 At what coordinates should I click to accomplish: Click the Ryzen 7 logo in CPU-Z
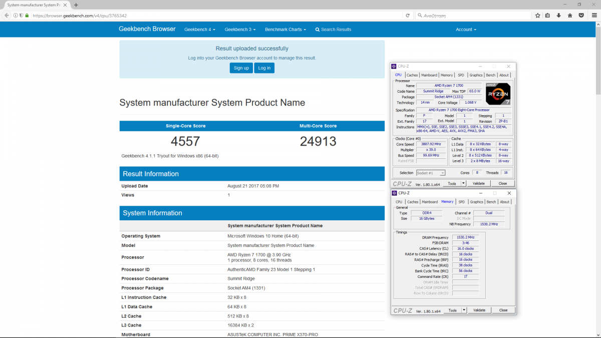point(498,94)
